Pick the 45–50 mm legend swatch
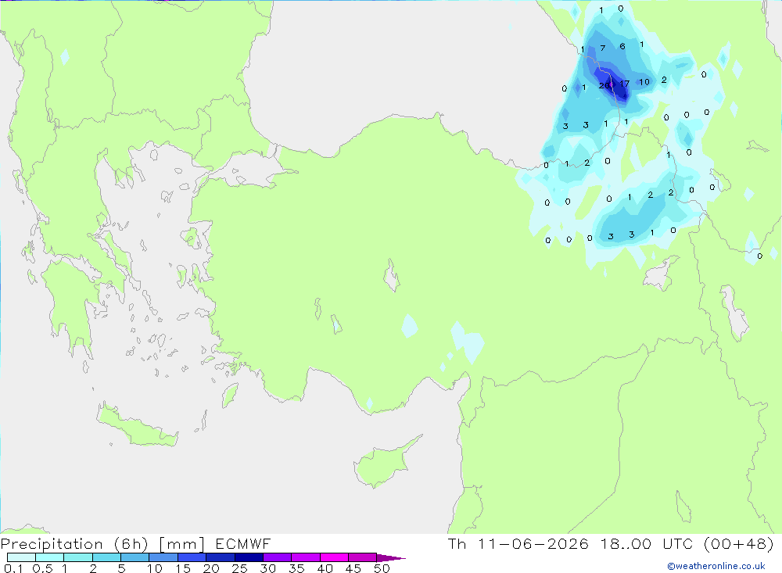 [363, 557]
